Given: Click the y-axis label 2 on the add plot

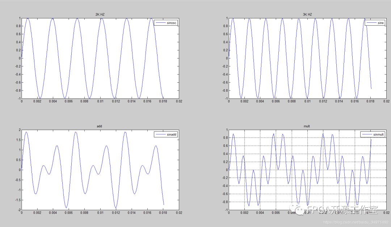Looking at the screenshot, I should pyautogui.click(x=19, y=130).
